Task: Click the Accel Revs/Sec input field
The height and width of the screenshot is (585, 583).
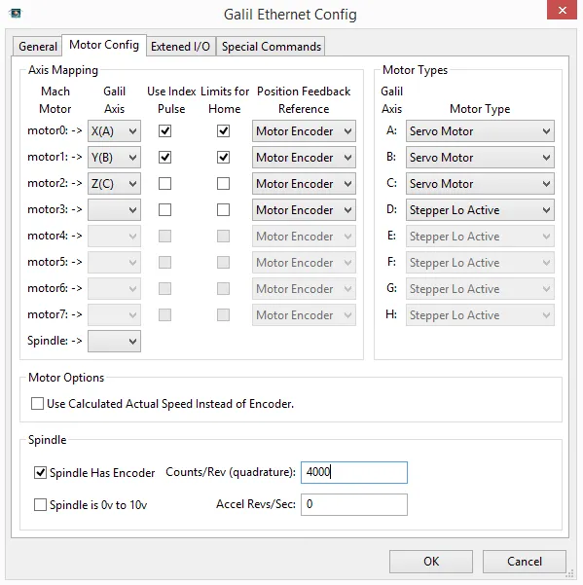Action: (354, 504)
